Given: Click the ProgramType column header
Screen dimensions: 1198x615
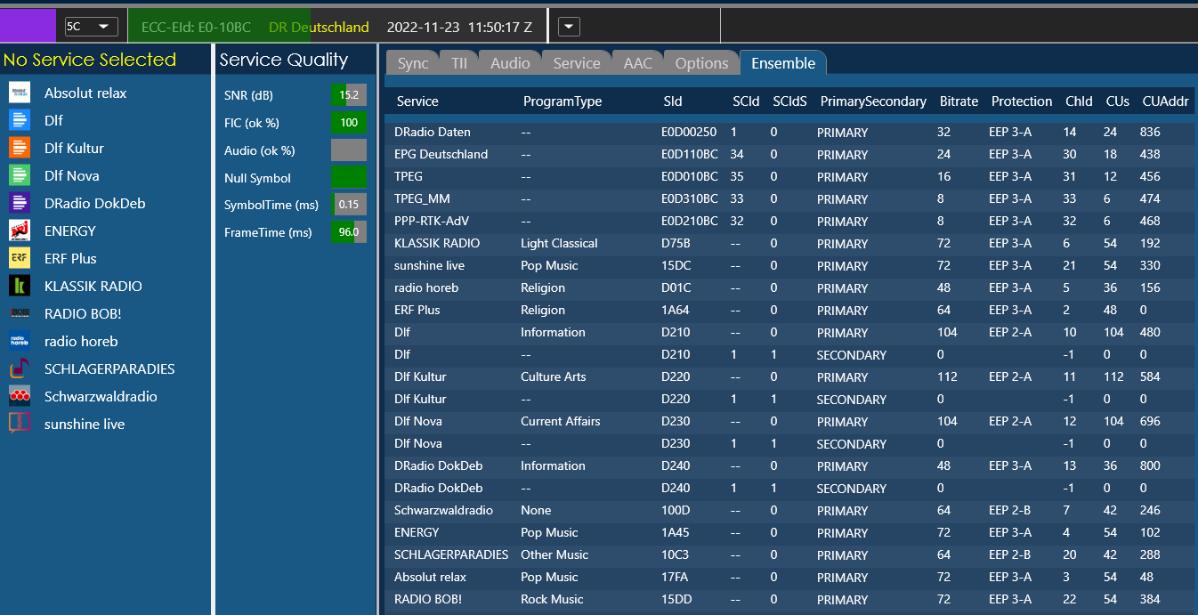Looking at the screenshot, I should [563, 101].
